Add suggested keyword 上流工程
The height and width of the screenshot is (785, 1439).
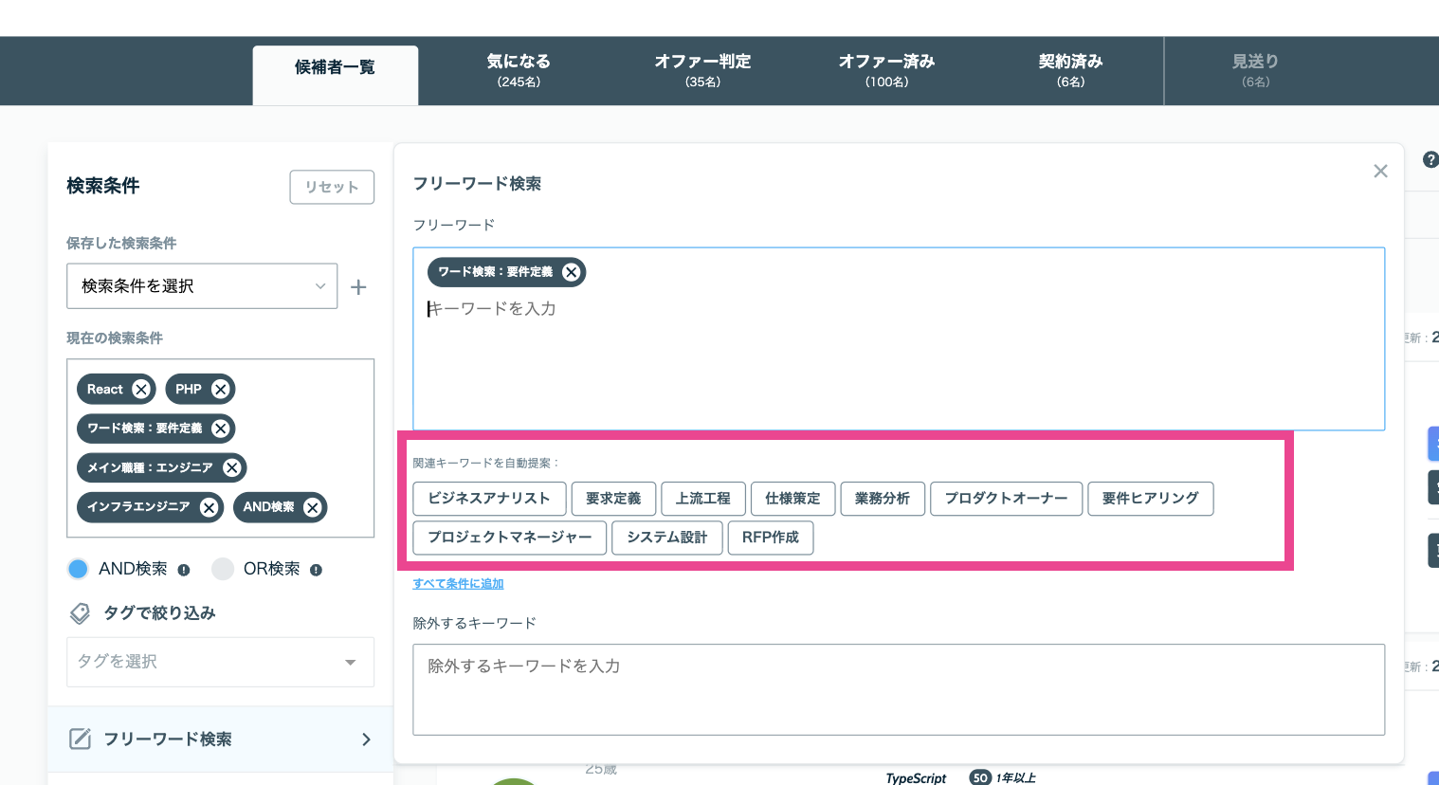pyautogui.click(x=703, y=499)
